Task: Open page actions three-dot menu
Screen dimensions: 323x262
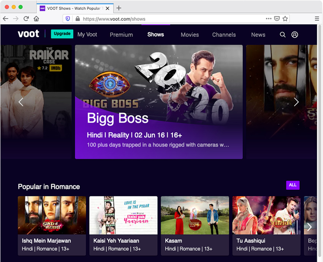Action: 269,19
